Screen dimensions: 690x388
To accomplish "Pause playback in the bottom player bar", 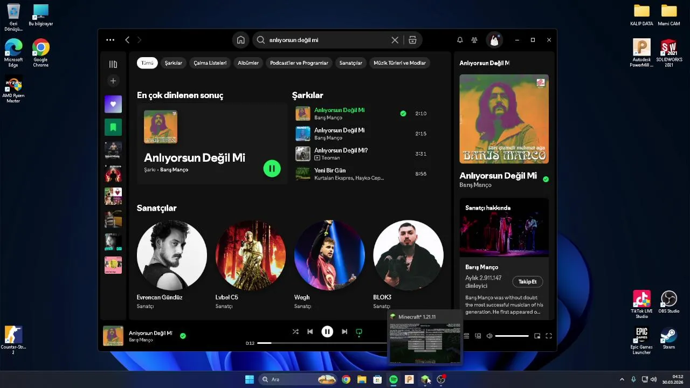I will point(327,331).
